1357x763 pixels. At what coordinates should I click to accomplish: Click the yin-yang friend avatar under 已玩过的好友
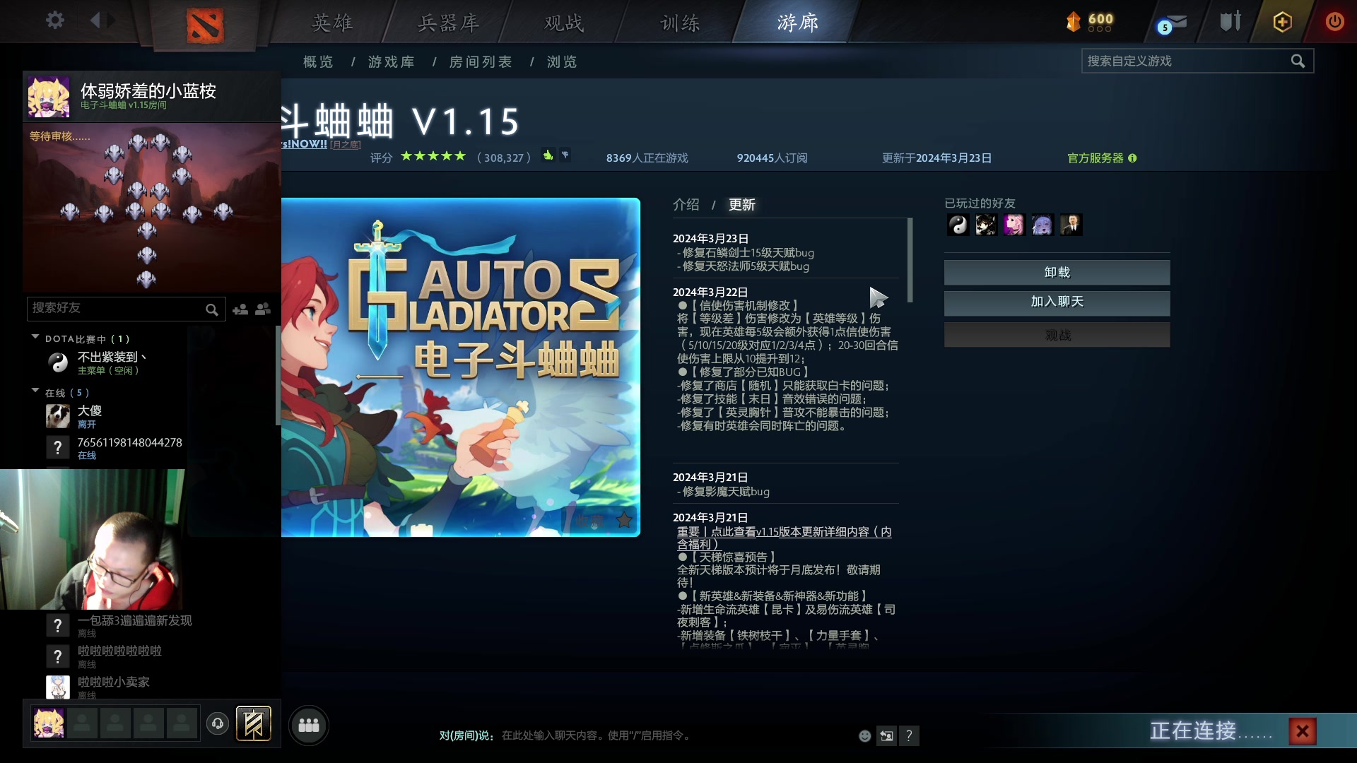tap(958, 225)
